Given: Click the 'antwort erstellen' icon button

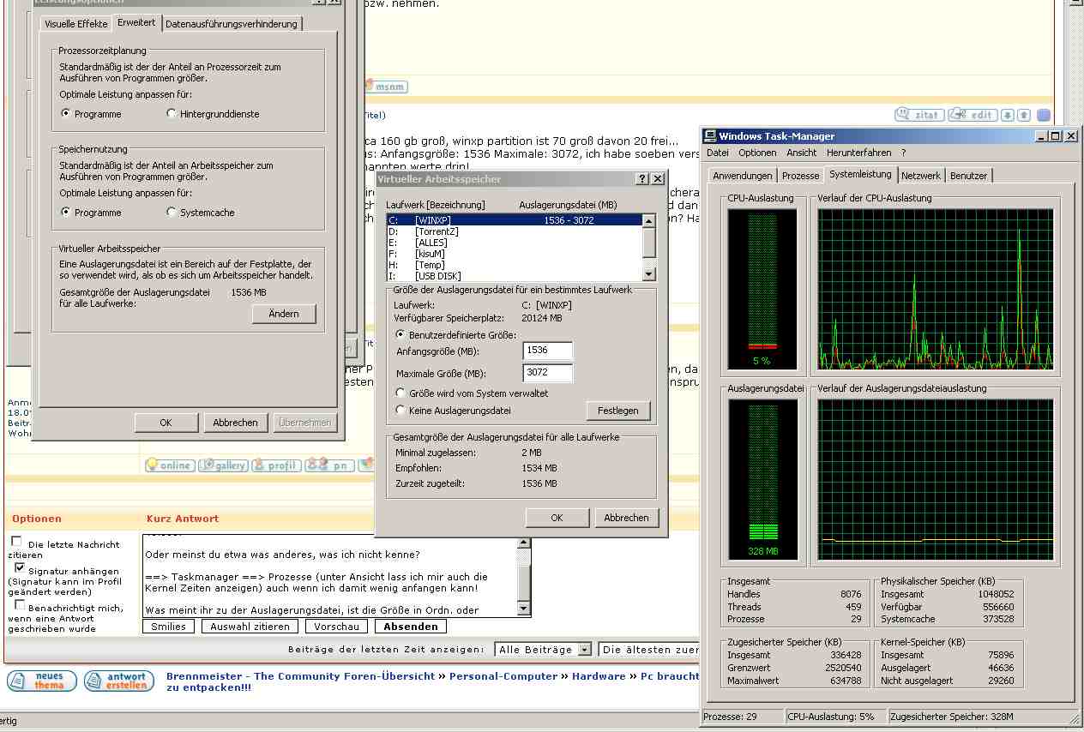Looking at the screenshot, I should (119, 681).
